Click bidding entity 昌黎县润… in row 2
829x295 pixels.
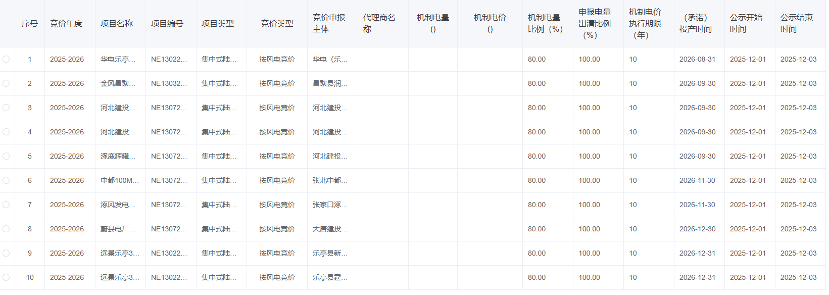(330, 83)
